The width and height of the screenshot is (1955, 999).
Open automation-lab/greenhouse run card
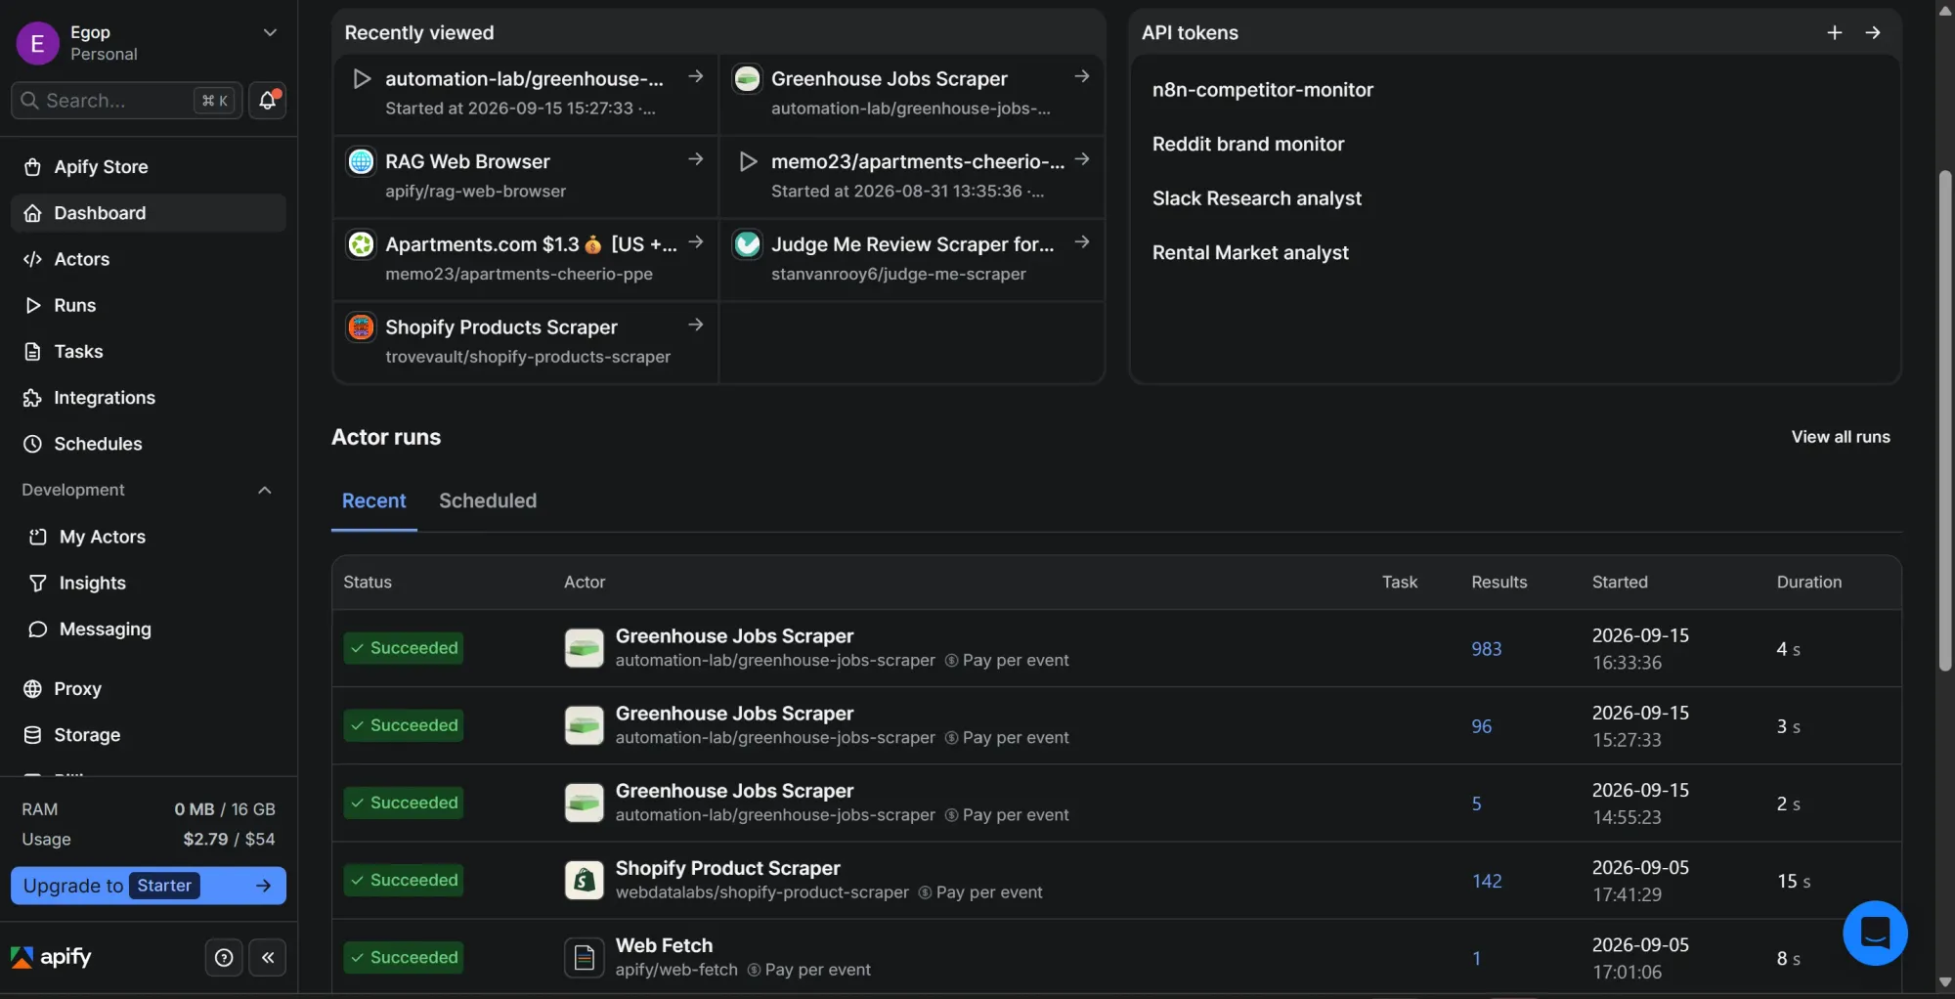point(526,93)
